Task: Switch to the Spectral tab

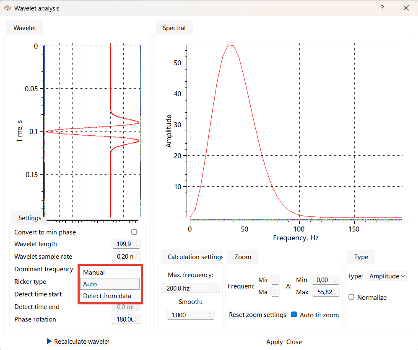Action: pyautogui.click(x=174, y=28)
